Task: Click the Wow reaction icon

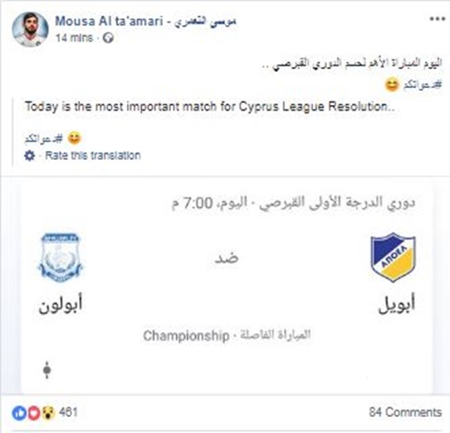Action: click(x=49, y=413)
